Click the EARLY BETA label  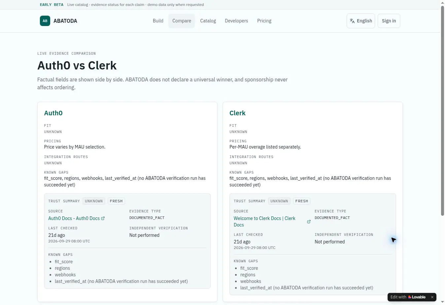pyautogui.click(x=51, y=5)
